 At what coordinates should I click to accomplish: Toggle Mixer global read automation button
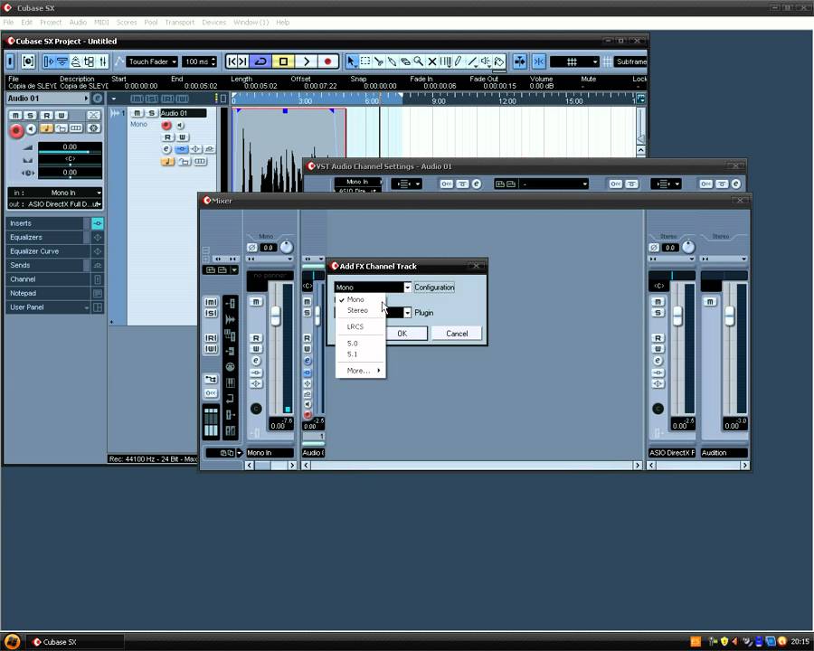(x=211, y=338)
